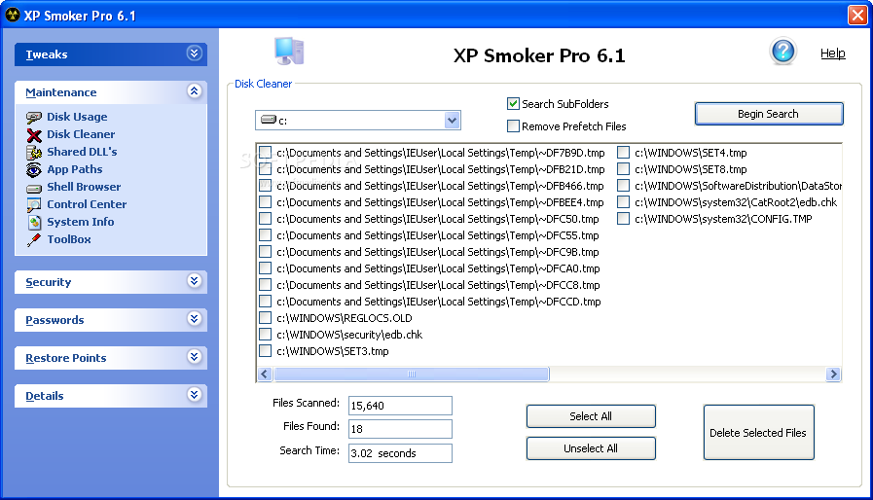The width and height of the screenshot is (873, 500).
Task: Click the Shared DLL's icon
Action: tap(34, 152)
